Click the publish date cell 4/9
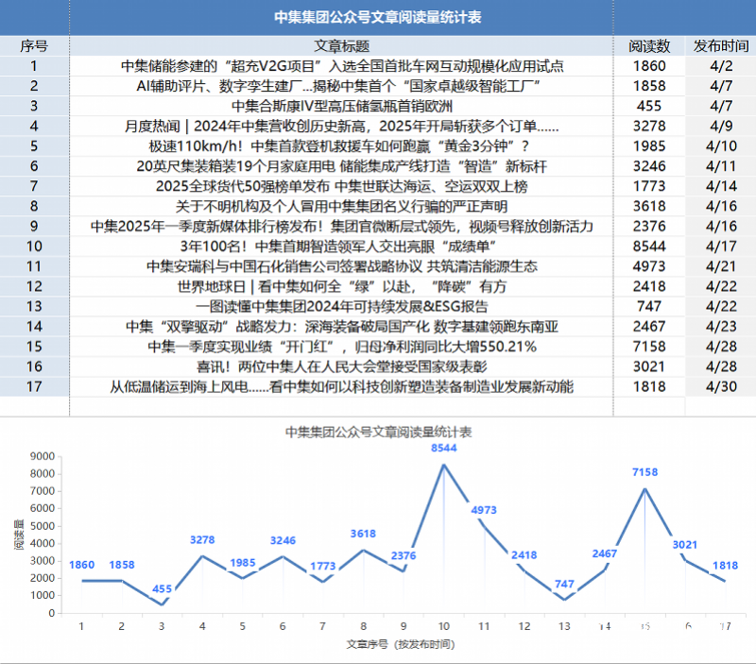756x664 pixels. 721,127
